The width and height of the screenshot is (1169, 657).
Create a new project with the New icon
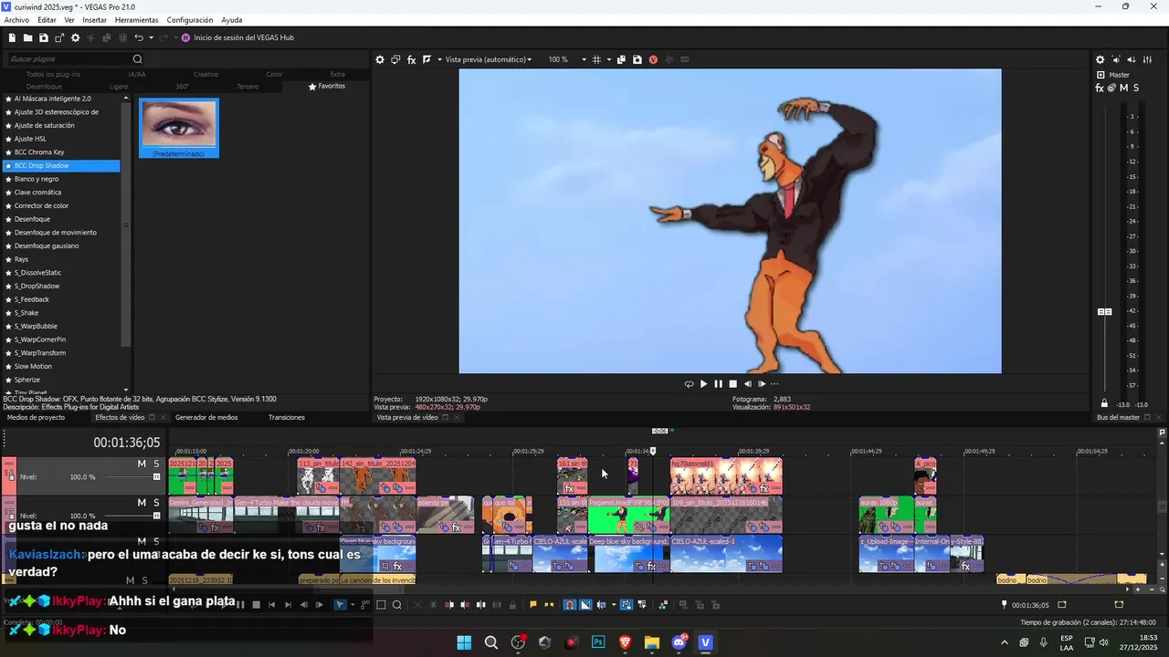(12, 37)
